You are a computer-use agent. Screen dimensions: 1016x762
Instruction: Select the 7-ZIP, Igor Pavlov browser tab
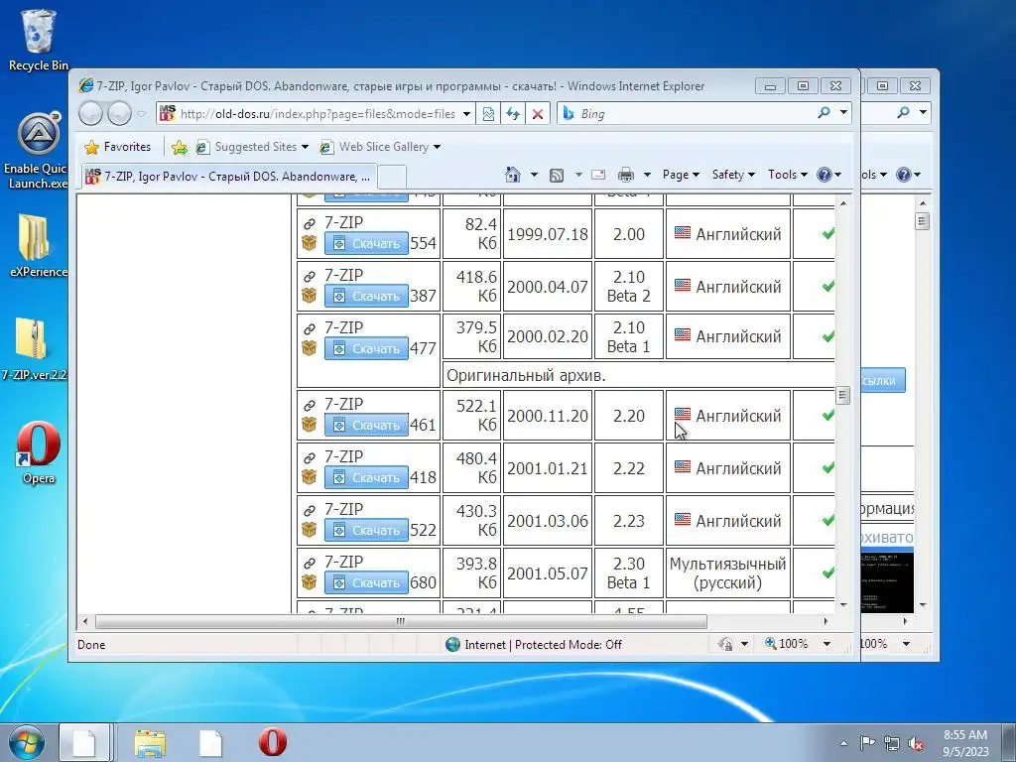pos(228,177)
